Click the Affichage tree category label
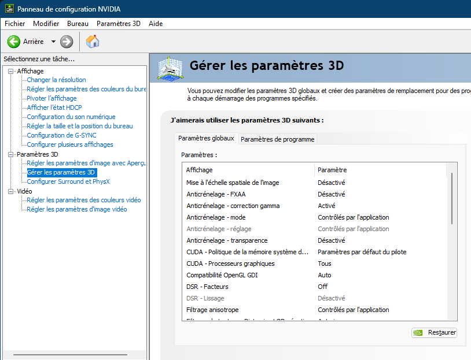The height and width of the screenshot is (360, 471). point(30,71)
